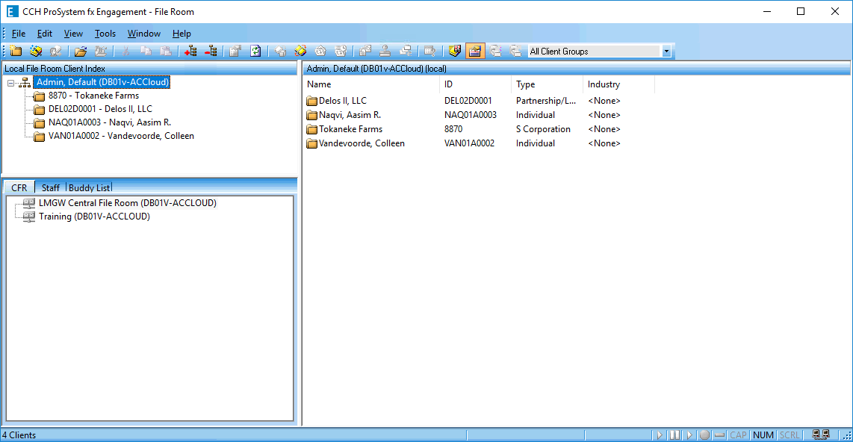Open the File menu
Viewport: 853px width, 442px height.
[x=19, y=34]
